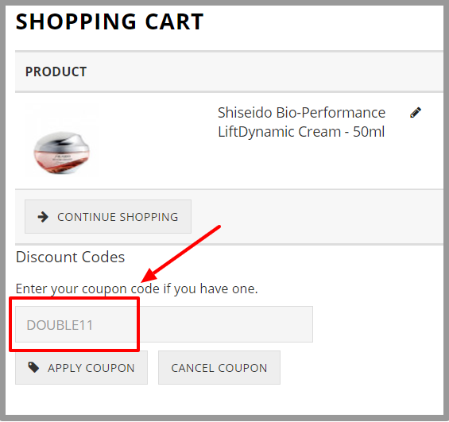
Task: Click the "50ml" size text in the product name
Action: point(369,132)
